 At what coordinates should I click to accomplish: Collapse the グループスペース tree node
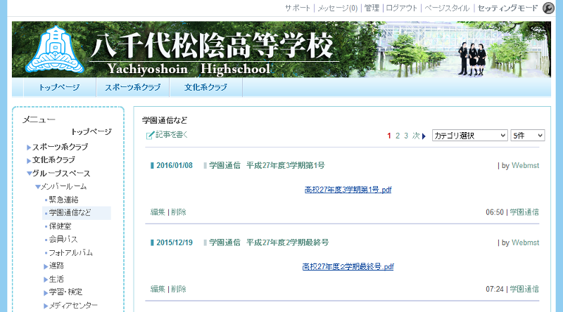29,173
